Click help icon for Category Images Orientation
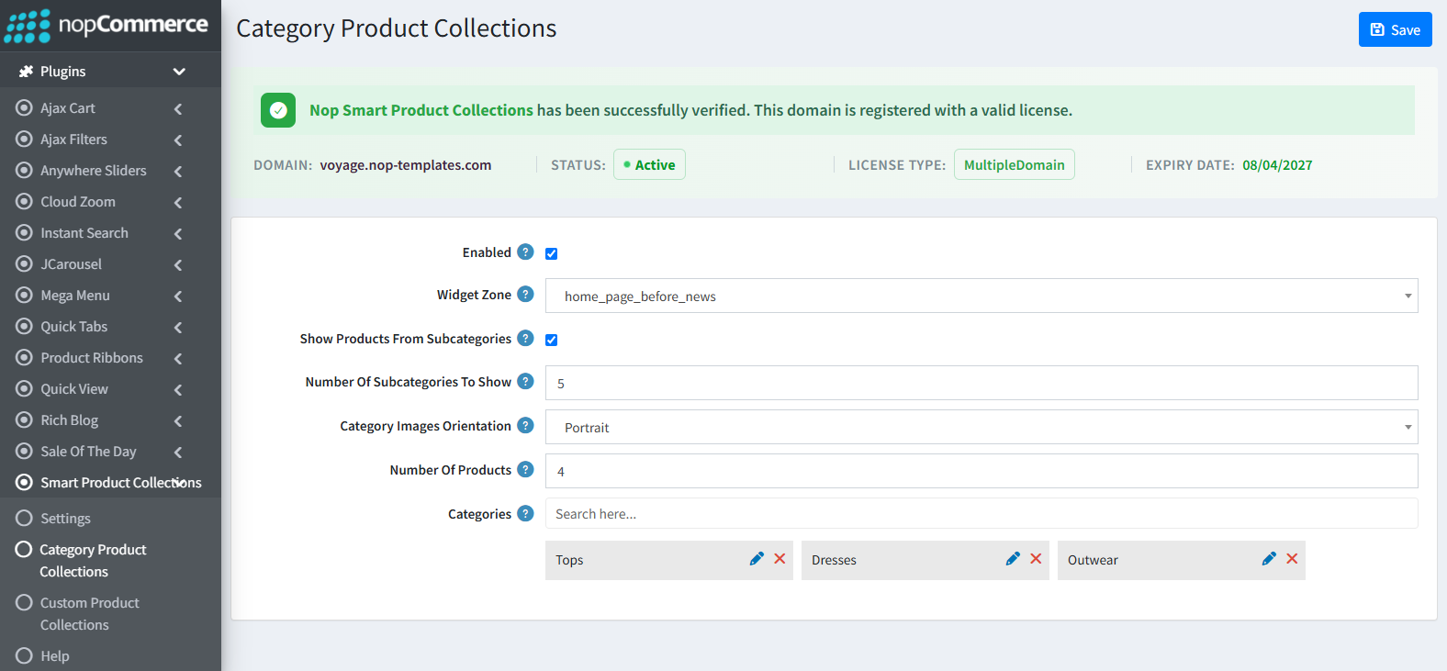This screenshot has height=671, width=1447. coord(525,425)
